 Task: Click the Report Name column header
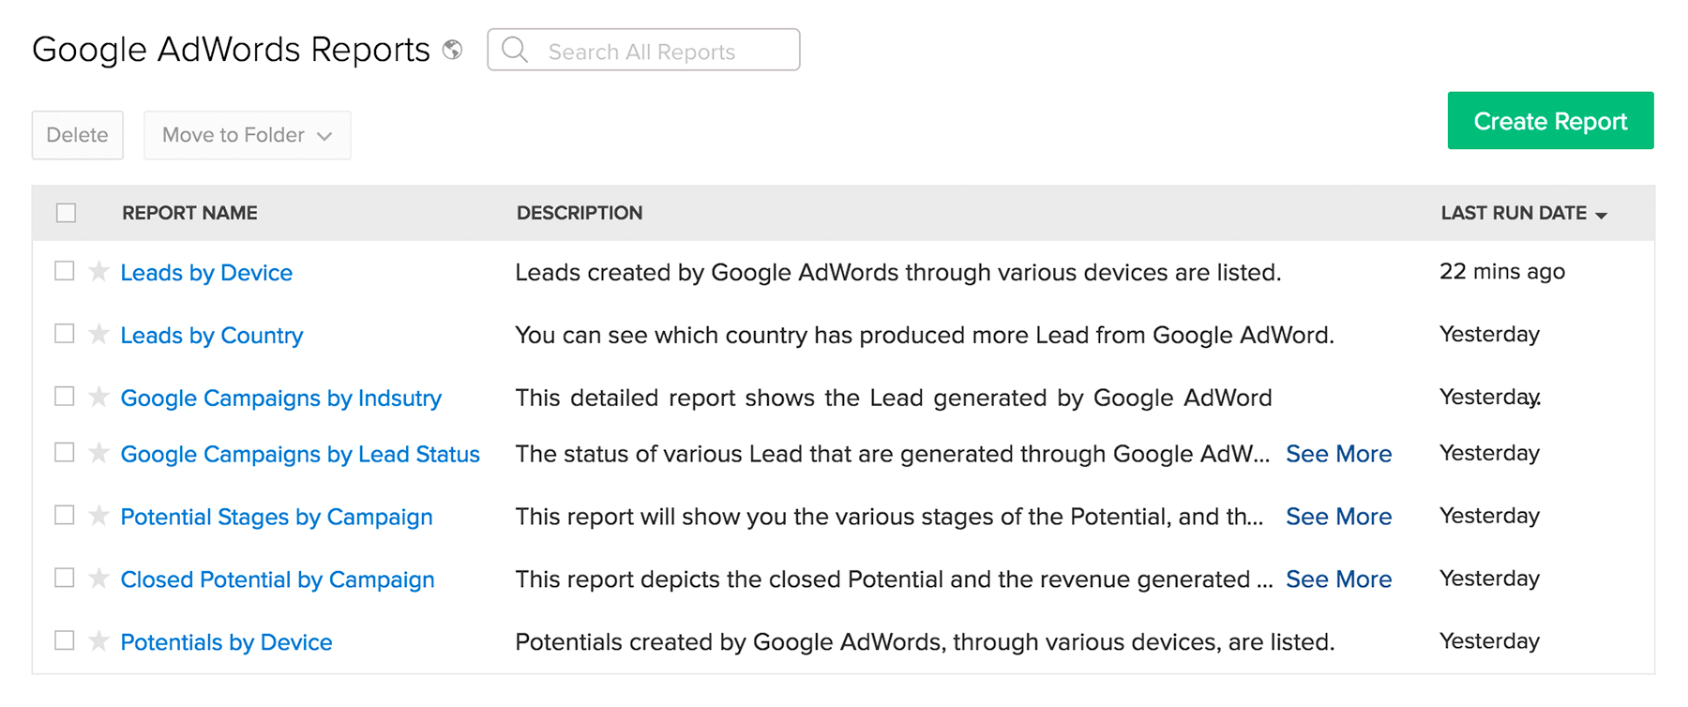[x=189, y=213]
